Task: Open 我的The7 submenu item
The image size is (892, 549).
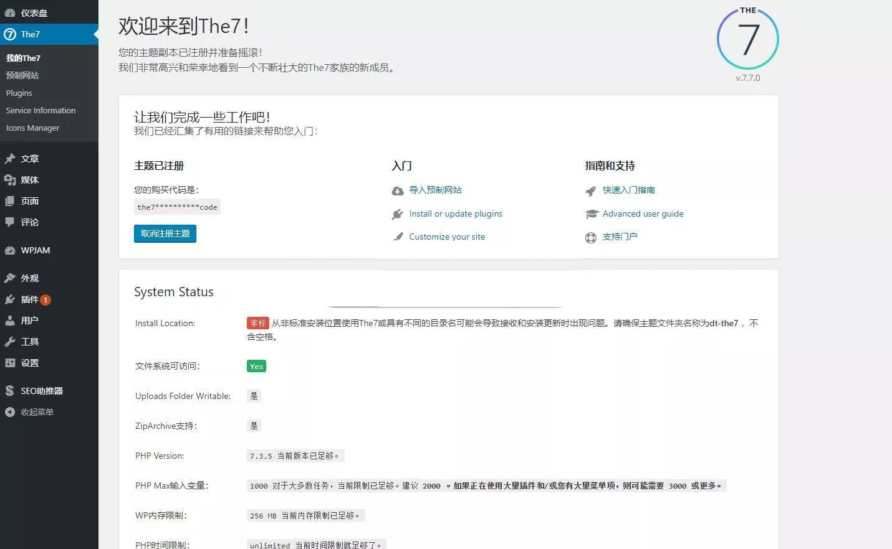Action: click(x=23, y=58)
